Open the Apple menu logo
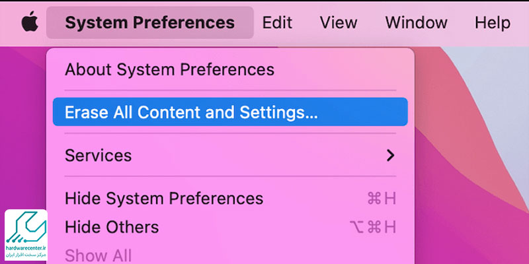 30,22
